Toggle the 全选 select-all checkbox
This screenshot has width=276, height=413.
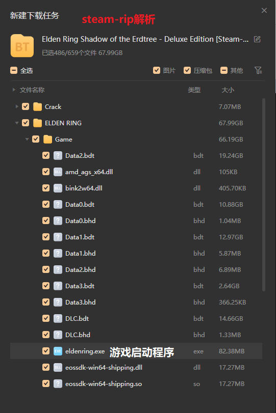point(14,70)
